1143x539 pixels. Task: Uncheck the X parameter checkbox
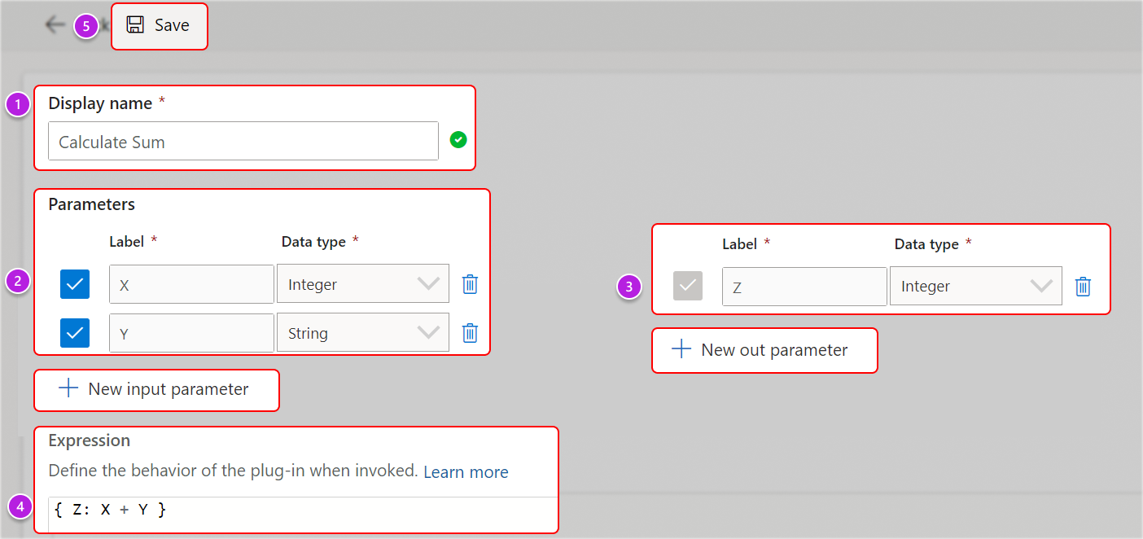click(74, 283)
